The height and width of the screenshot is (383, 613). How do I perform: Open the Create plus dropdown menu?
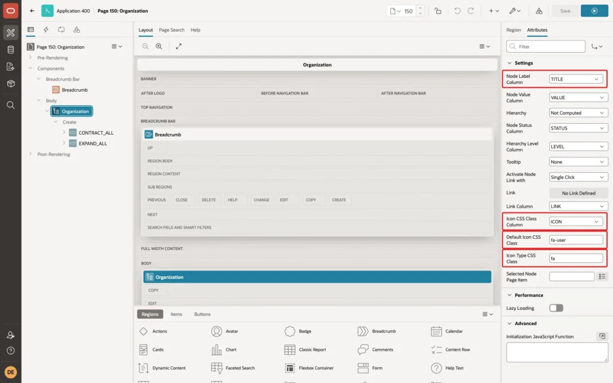point(494,11)
